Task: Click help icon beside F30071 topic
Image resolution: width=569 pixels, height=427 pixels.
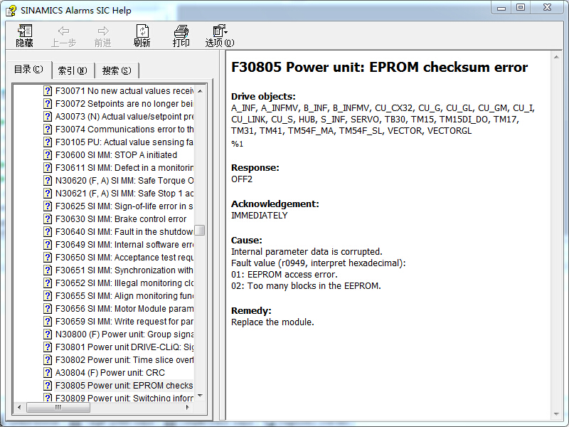Action: tap(48, 91)
